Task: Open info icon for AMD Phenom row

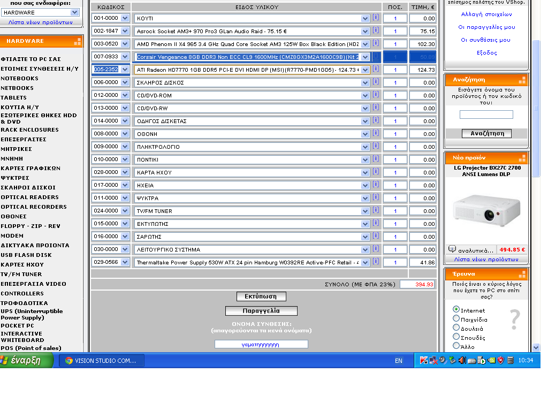Action: tap(376, 43)
